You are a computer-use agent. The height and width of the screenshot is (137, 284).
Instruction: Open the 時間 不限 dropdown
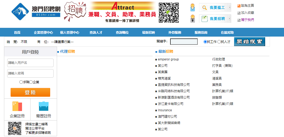pyautogui.click(x=24, y=42)
